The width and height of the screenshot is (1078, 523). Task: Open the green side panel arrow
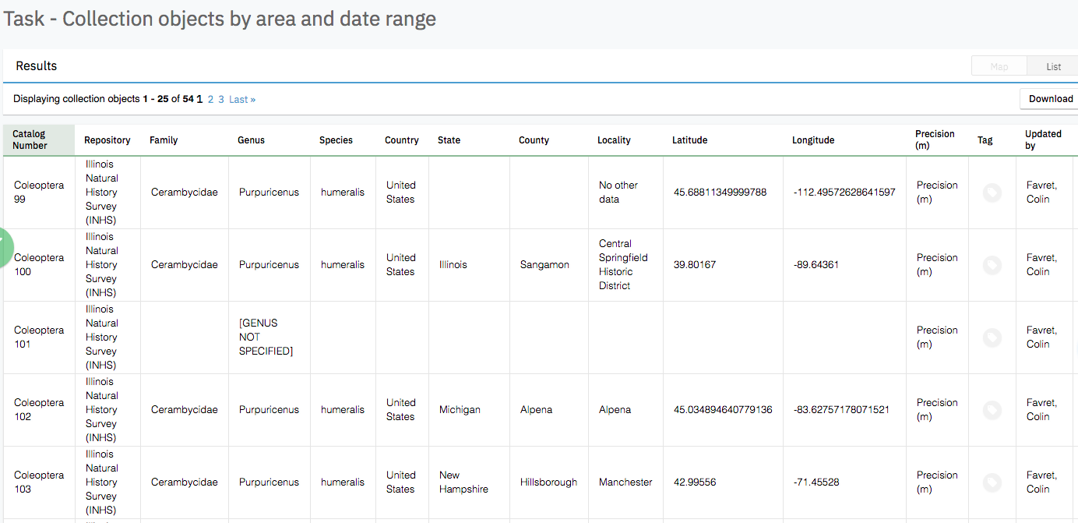[x=5, y=248]
